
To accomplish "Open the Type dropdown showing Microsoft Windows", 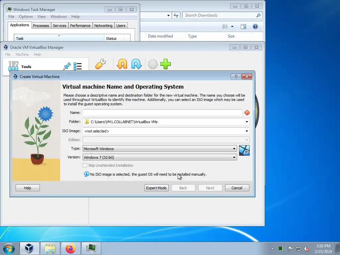I will 160,149.
